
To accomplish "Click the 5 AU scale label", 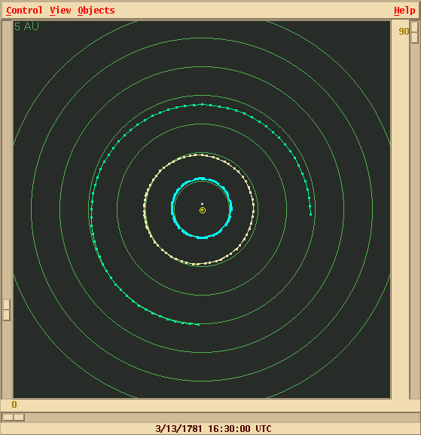I will pos(26,26).
